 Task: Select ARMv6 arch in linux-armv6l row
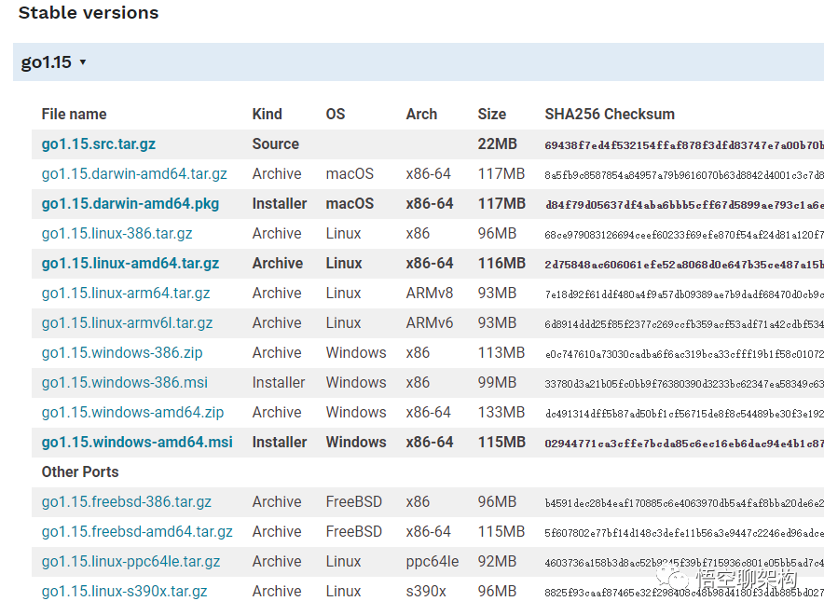(430, 323)
